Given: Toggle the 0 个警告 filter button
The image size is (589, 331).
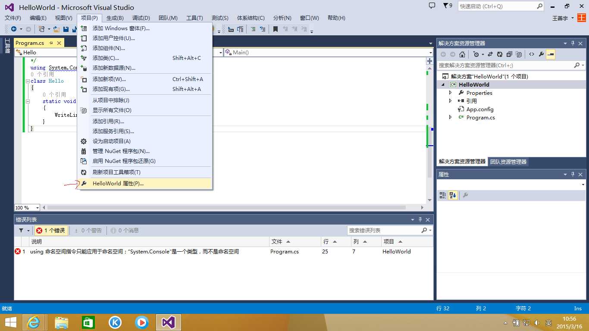Looking at the screenshot, I should point(88,231).
